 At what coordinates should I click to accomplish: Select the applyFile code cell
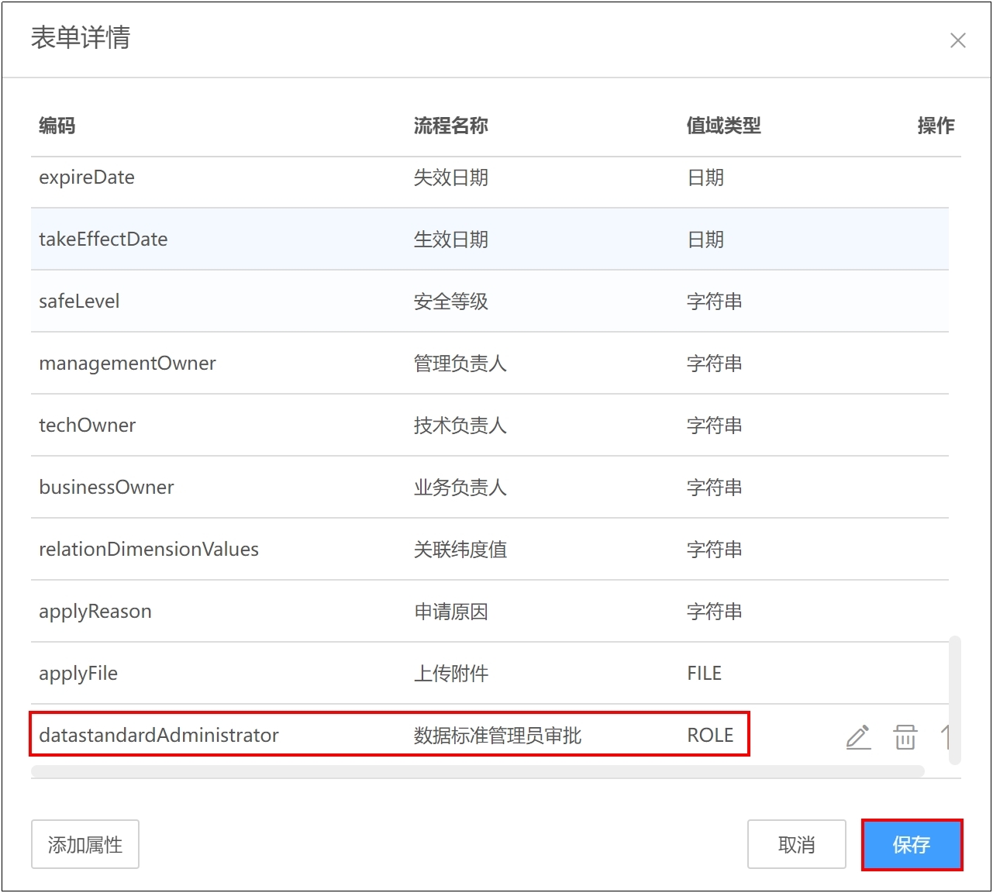pos(78,674)
